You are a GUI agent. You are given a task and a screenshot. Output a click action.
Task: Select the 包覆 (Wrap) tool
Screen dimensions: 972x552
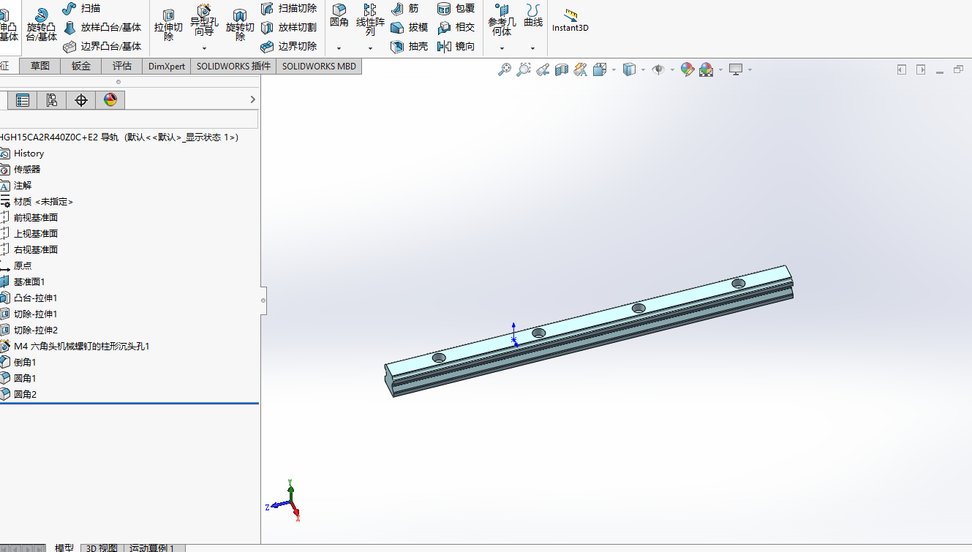click(456, 8)
